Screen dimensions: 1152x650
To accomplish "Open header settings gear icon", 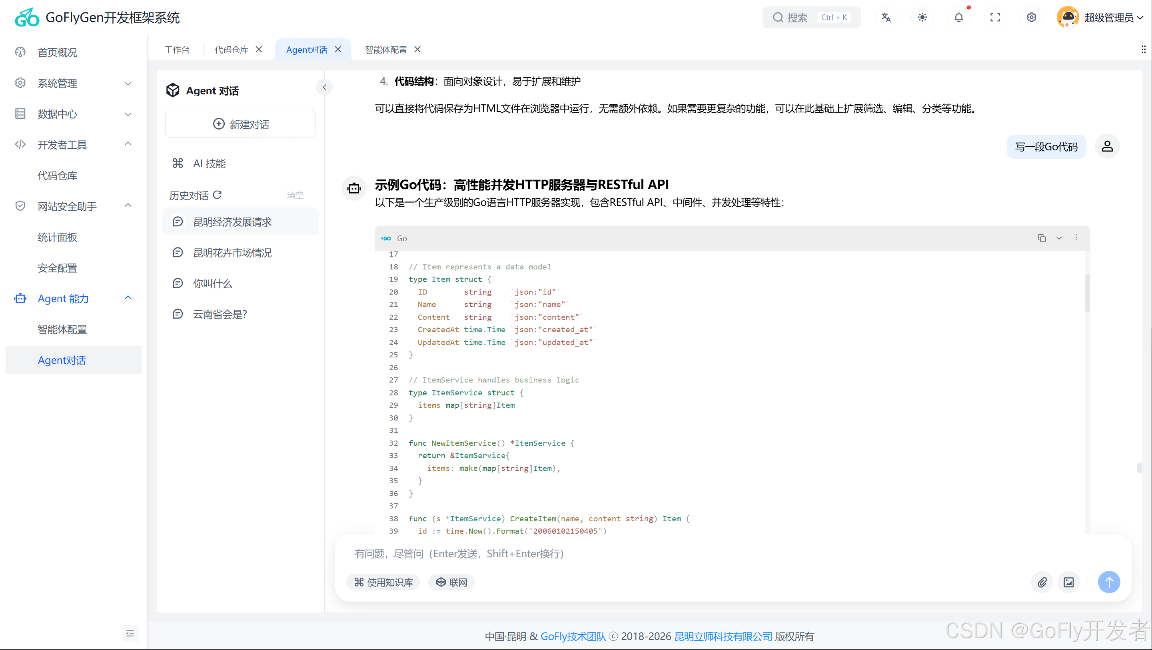I will [1031, 18].
